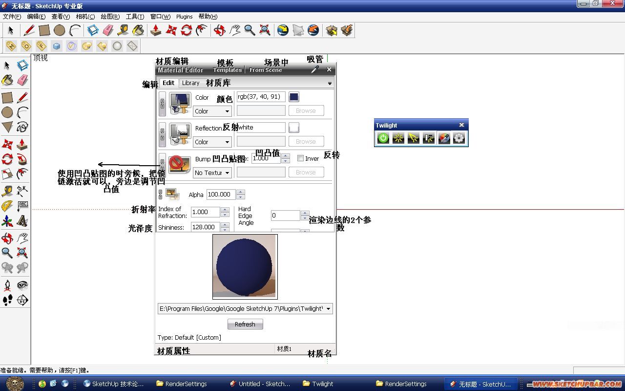Viewport: 625px width, 391px height.
Task: Click the Get Current View Google Earth icon
Action: pos(283,30)
